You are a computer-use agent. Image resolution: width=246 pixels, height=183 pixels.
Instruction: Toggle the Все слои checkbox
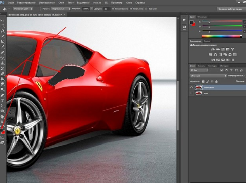(146, 9)
